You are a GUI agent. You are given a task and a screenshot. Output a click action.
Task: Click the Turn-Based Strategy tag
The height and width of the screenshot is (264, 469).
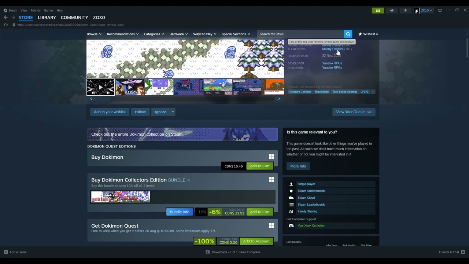coord(344,92)
